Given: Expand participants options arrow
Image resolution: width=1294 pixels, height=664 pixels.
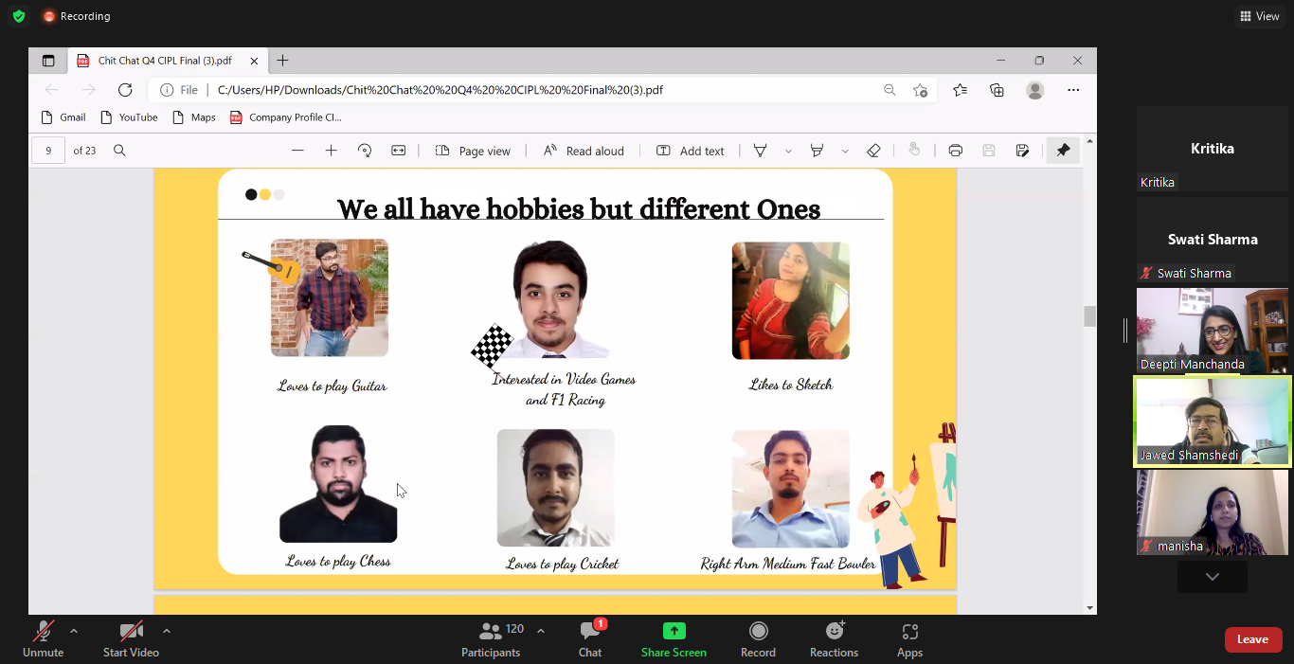Looking at the screenshot, I should pyautogui.click(x=541, y=631).
